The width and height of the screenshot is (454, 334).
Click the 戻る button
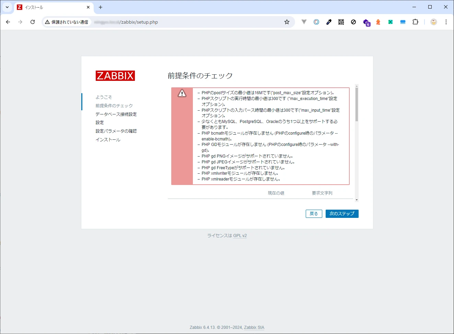click(314, 214)
